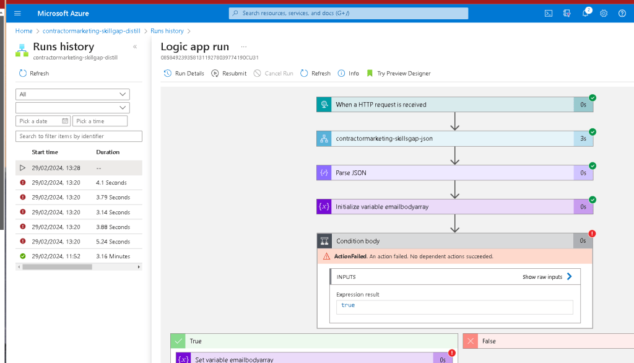Refresh the Logic app run view
This screenshot has width=634, height=363.
click(315, 73)
